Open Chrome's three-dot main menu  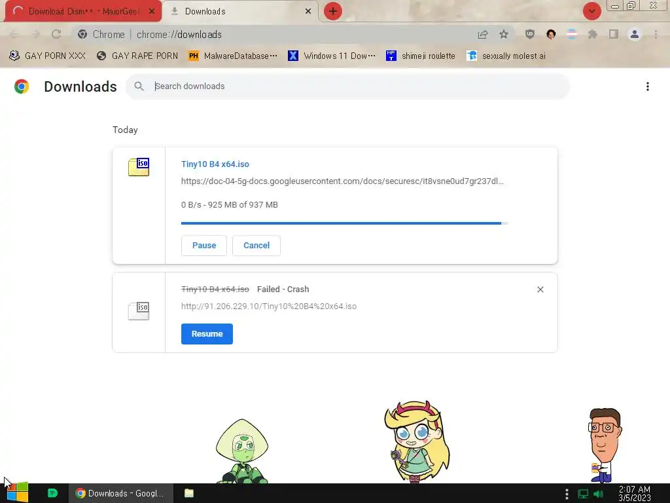tap(656, 34)
